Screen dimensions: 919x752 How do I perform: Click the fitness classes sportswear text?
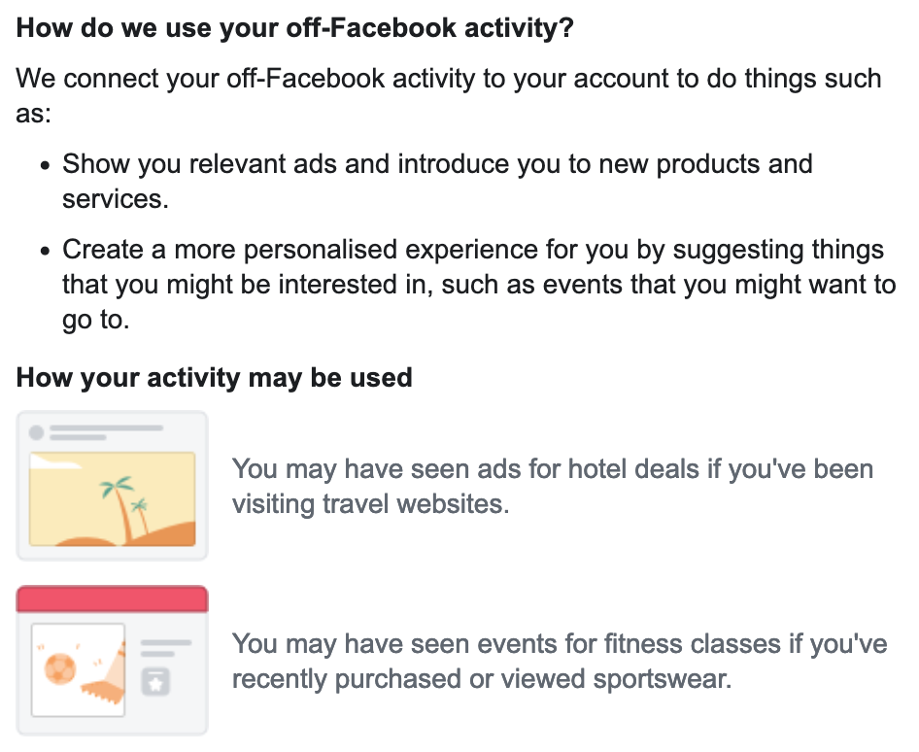(x=560, y=661)
